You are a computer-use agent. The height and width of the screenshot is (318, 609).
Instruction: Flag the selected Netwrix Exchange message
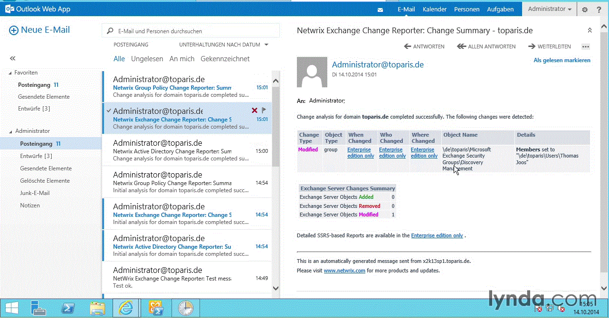[x=264, y=111]
